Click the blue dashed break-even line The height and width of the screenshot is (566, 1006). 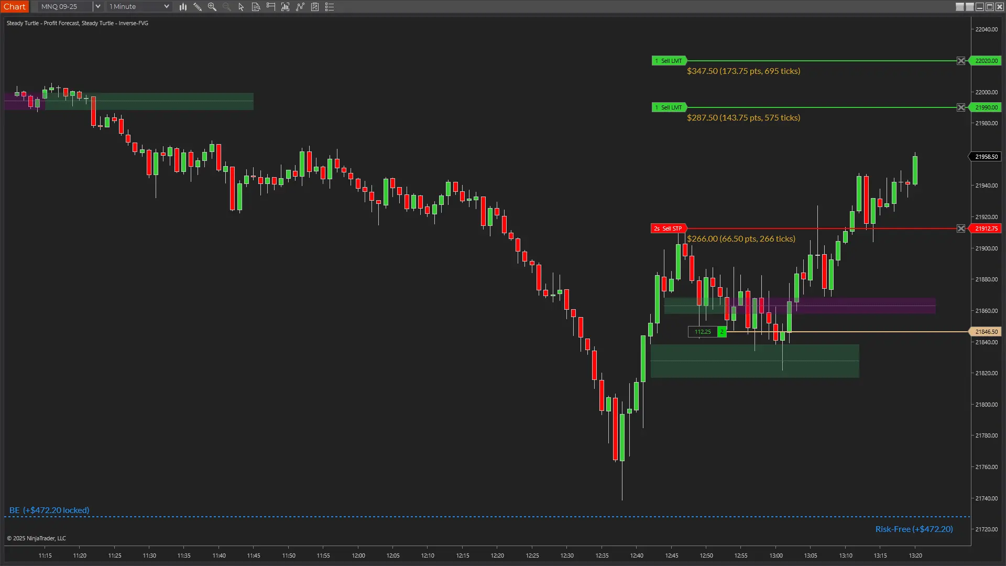click(487, 517)
